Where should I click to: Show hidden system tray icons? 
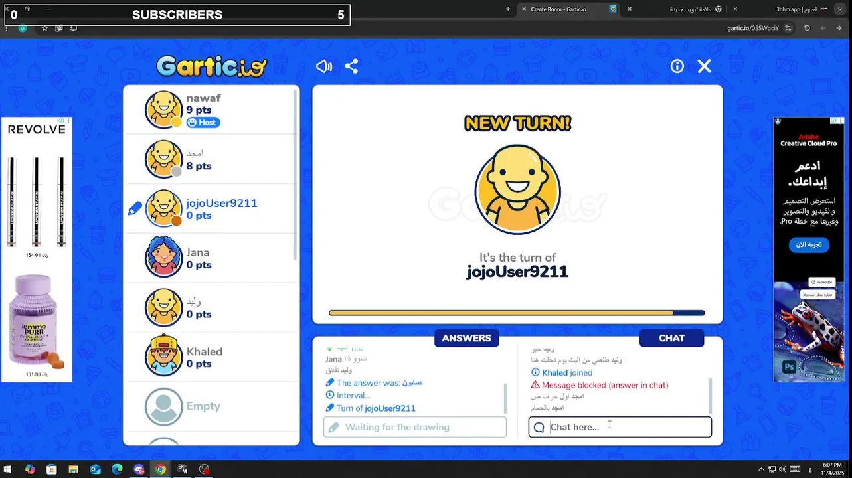point(762,469)
